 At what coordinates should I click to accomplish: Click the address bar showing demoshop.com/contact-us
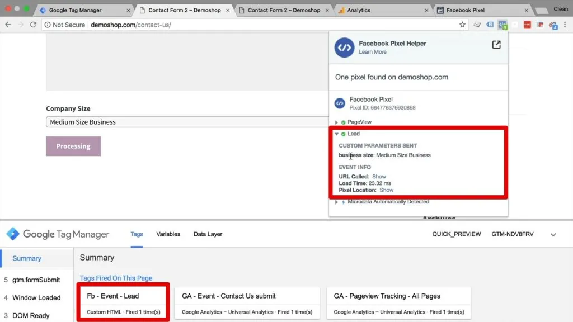click(131, 25)
